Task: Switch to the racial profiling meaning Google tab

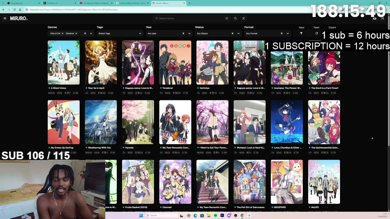Action: pos(132,3)
